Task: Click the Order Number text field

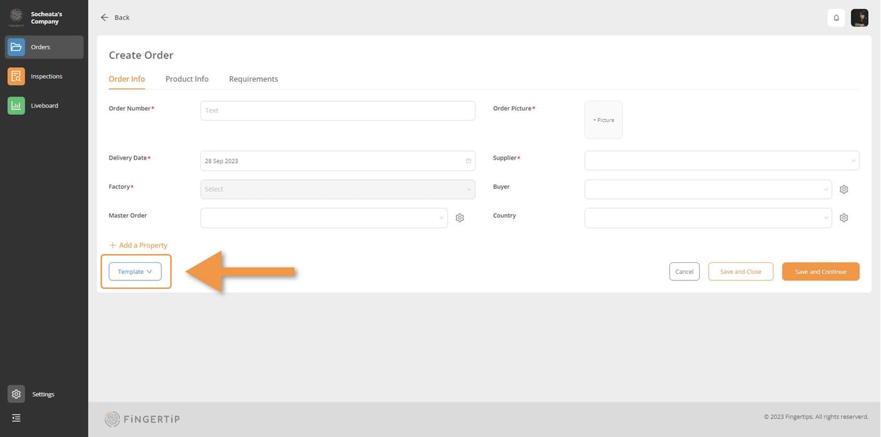Action: 338,110
